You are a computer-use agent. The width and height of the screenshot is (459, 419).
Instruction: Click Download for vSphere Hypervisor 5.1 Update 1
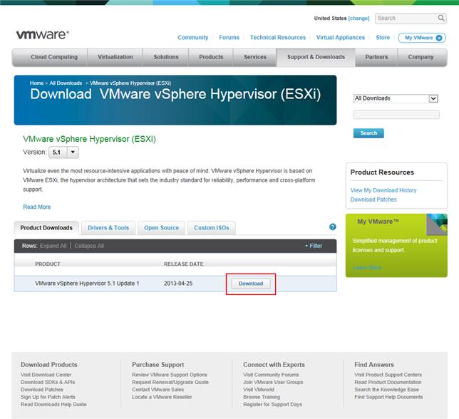(251, 284)
